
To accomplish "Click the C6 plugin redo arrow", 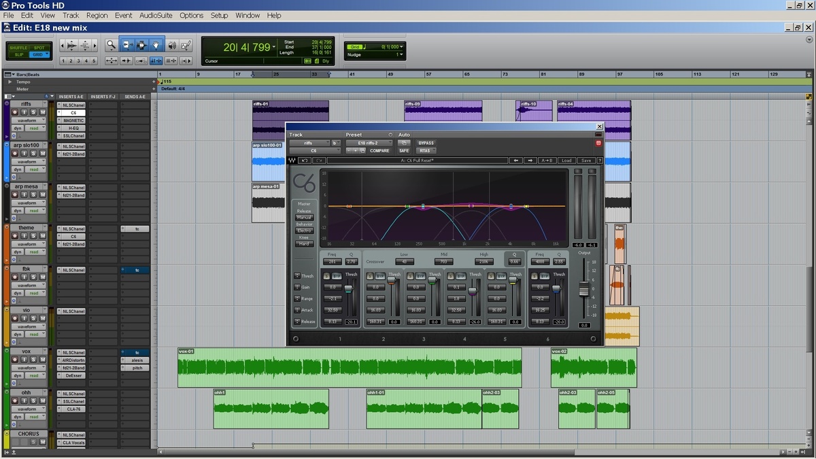I will [319, 160].
